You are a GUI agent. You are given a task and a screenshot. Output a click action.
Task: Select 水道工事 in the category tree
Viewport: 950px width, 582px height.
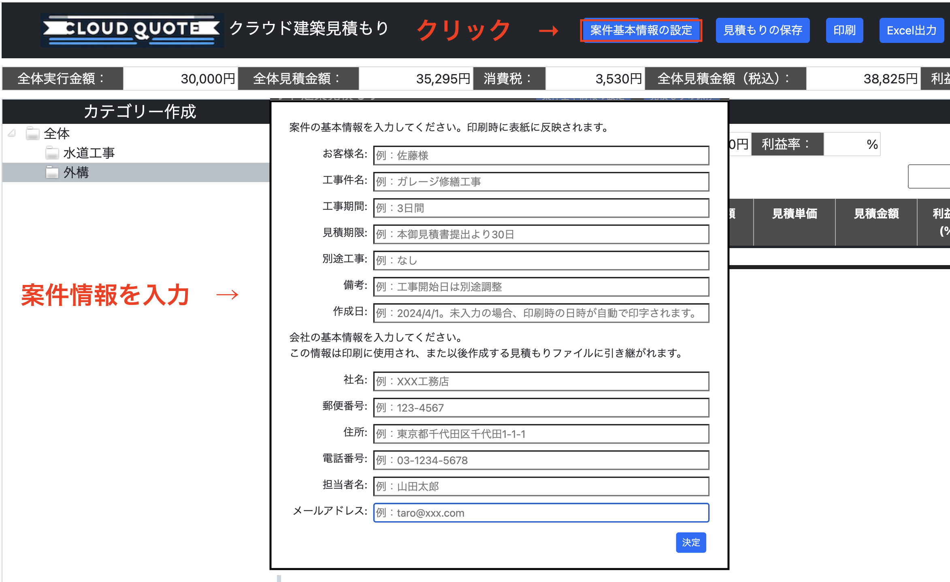click(89, 153)
